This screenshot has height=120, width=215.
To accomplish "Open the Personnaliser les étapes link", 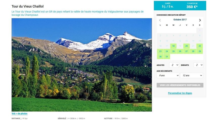I will [180, 93].
